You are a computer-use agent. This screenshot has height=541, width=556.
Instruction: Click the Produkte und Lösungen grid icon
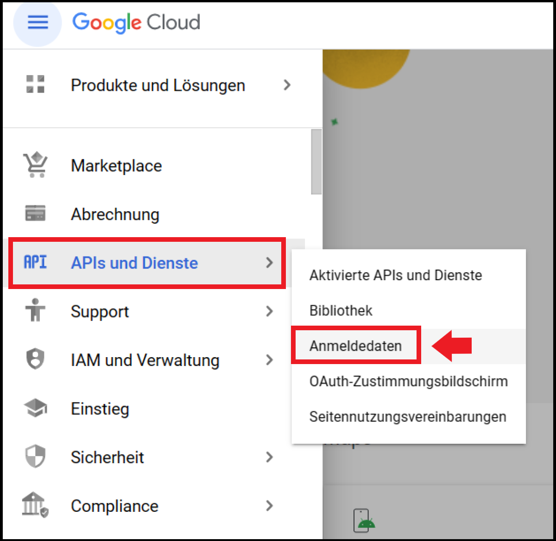point(36,85)
